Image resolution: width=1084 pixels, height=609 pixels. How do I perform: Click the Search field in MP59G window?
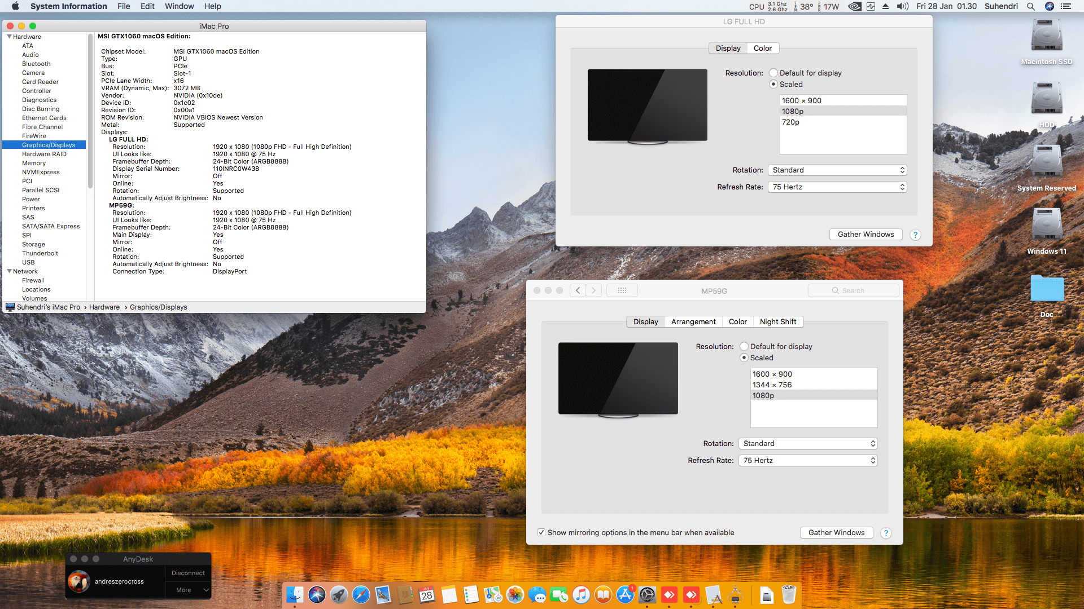(x=853, y=290)
